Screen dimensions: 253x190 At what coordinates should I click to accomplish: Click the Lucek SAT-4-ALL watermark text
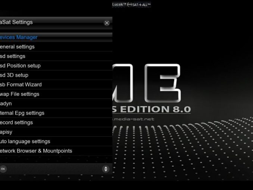coord(131,4)
